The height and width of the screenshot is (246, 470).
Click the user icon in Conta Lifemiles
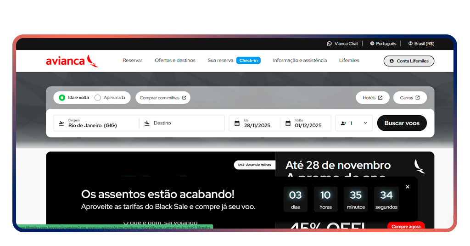coord(392,61)
